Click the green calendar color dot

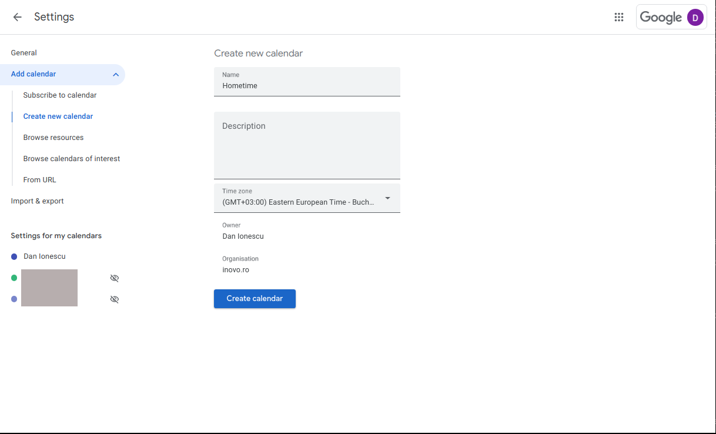point(14,278)
